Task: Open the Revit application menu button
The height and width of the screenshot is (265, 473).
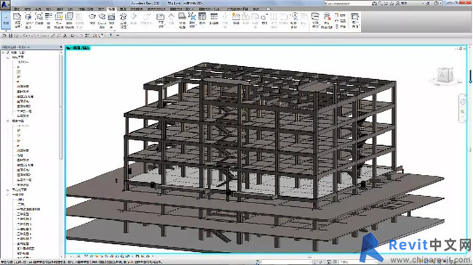Action: (x=5, y=5)
